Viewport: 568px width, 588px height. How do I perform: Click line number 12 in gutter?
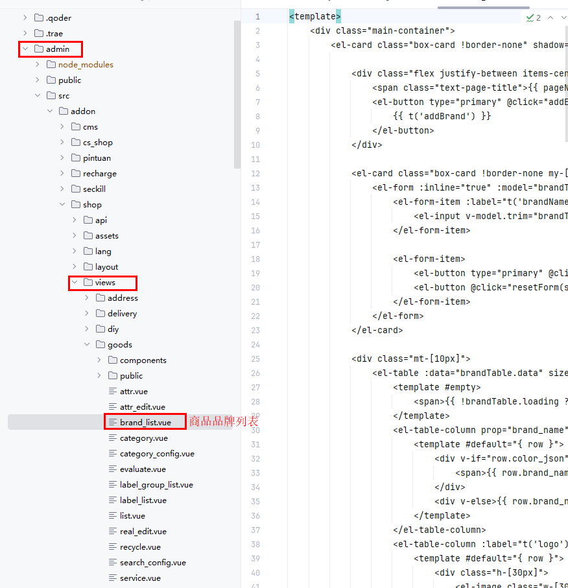(257, 174)
